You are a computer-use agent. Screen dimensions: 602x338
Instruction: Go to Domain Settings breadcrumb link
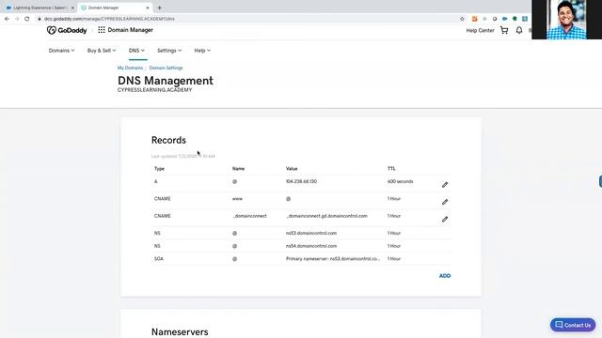point(166,68)
